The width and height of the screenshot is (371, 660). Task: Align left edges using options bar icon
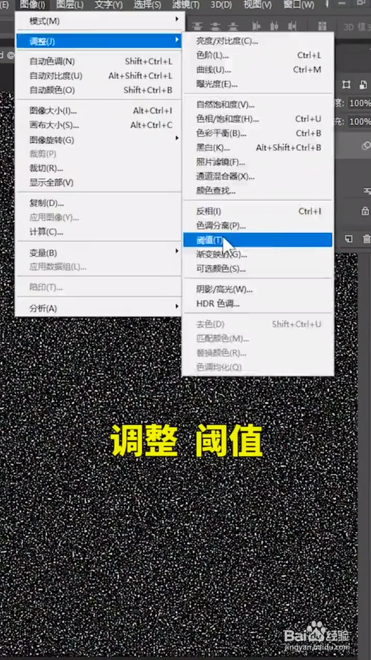click(x=256, y=27)
